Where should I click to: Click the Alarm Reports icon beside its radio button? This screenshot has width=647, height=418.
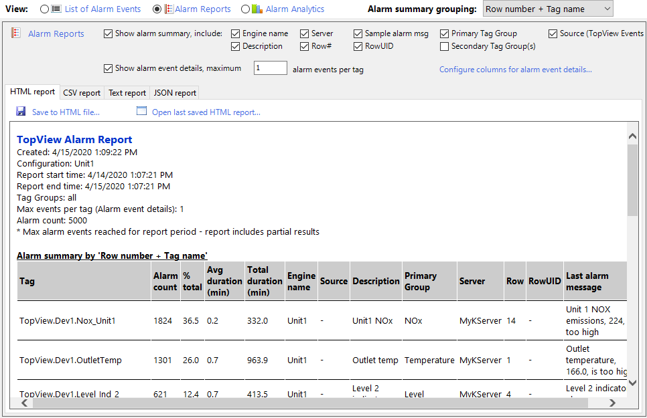pos(168,9)
